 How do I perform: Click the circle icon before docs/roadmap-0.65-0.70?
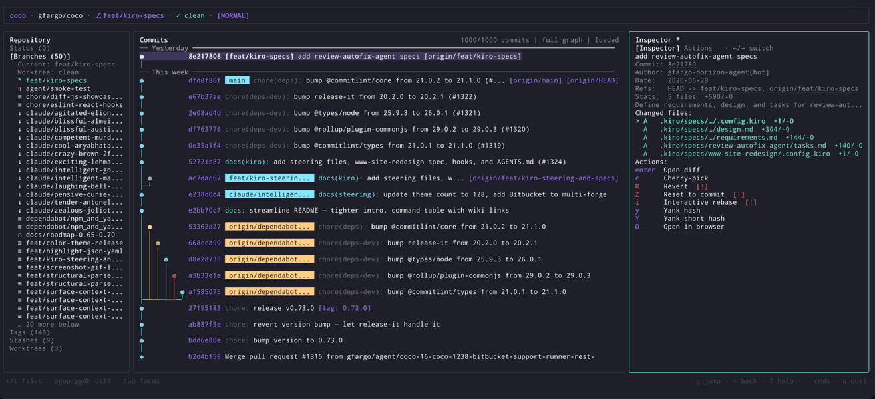[x=19, y=235]
